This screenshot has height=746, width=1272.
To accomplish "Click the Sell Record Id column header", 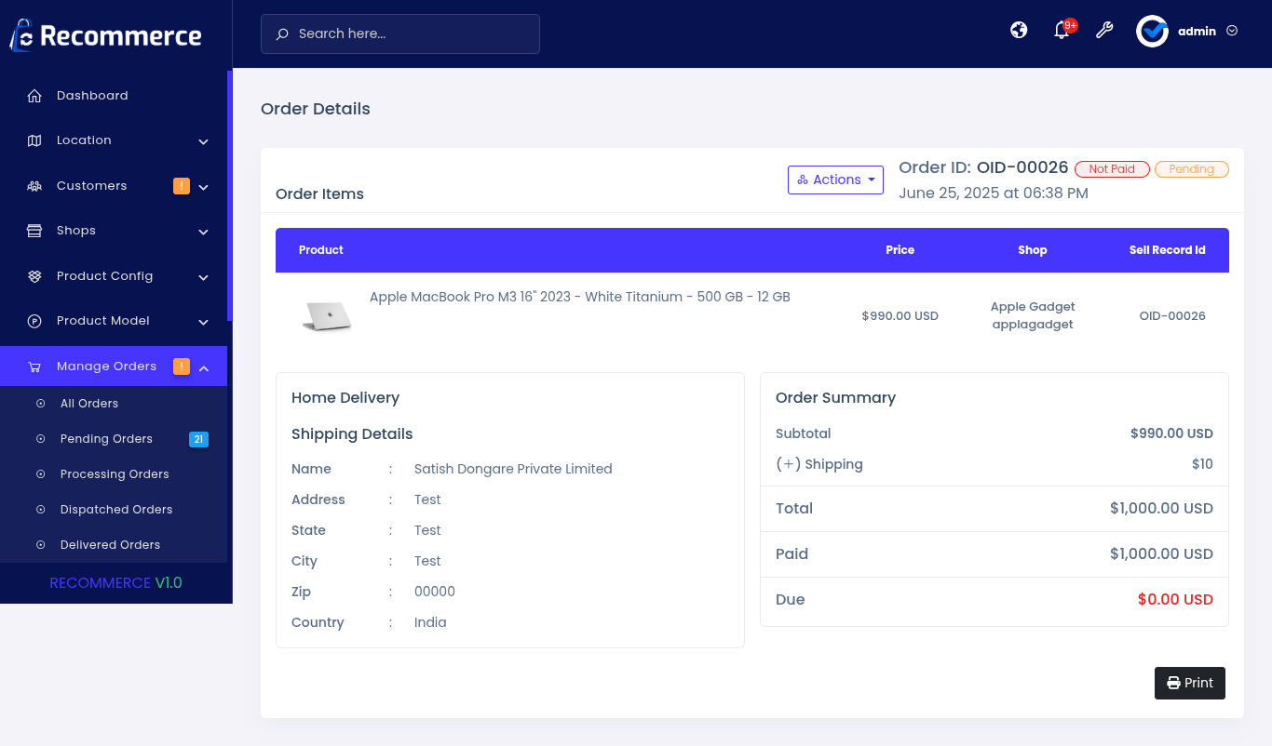I will [1168, 250].
